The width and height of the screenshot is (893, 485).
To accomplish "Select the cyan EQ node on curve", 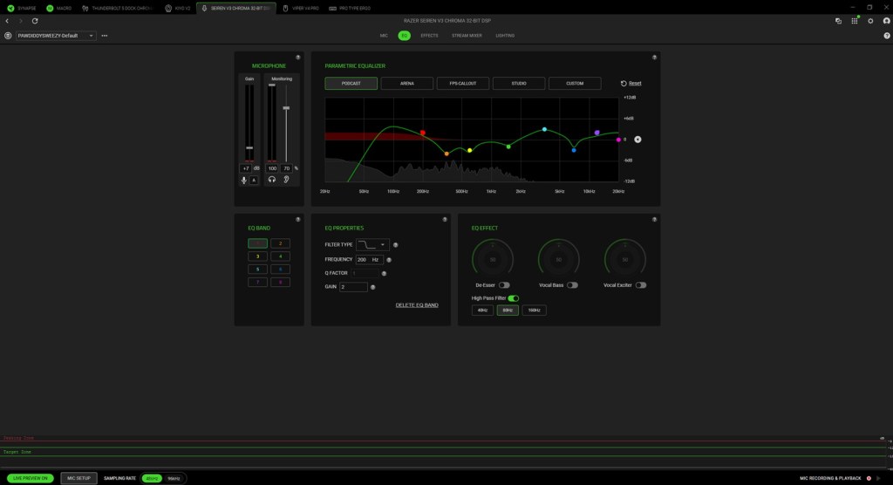I will (x=544, y=129).
